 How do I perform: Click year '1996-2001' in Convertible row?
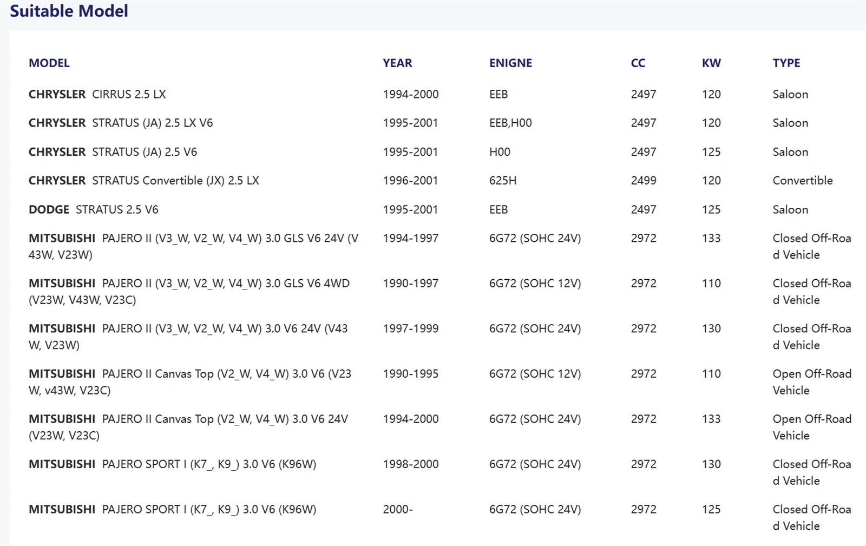coord(410,181)
